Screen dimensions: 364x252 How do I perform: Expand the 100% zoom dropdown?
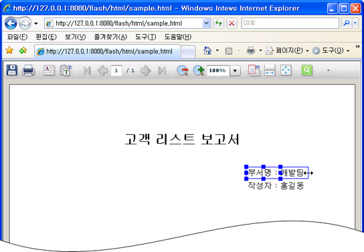point(235,70)
